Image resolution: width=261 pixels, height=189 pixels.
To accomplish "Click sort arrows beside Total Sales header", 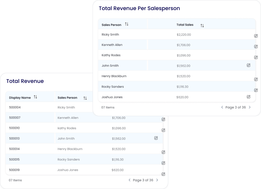I will [202, 25].
